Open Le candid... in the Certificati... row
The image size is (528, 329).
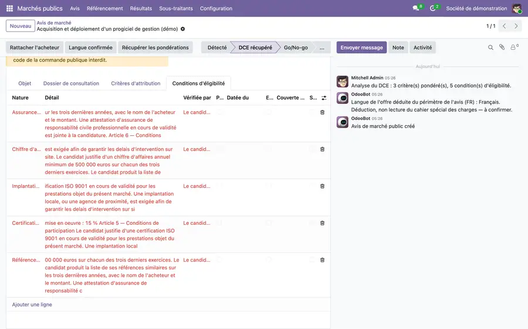(x=197, y=223)
